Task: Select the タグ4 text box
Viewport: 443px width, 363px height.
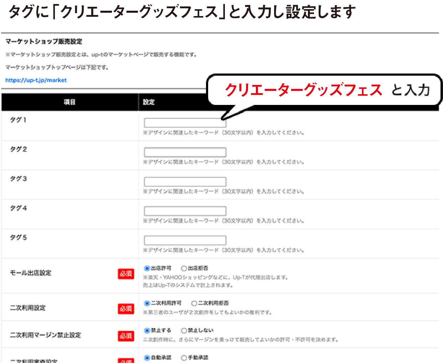Action: tap(185, 211)
